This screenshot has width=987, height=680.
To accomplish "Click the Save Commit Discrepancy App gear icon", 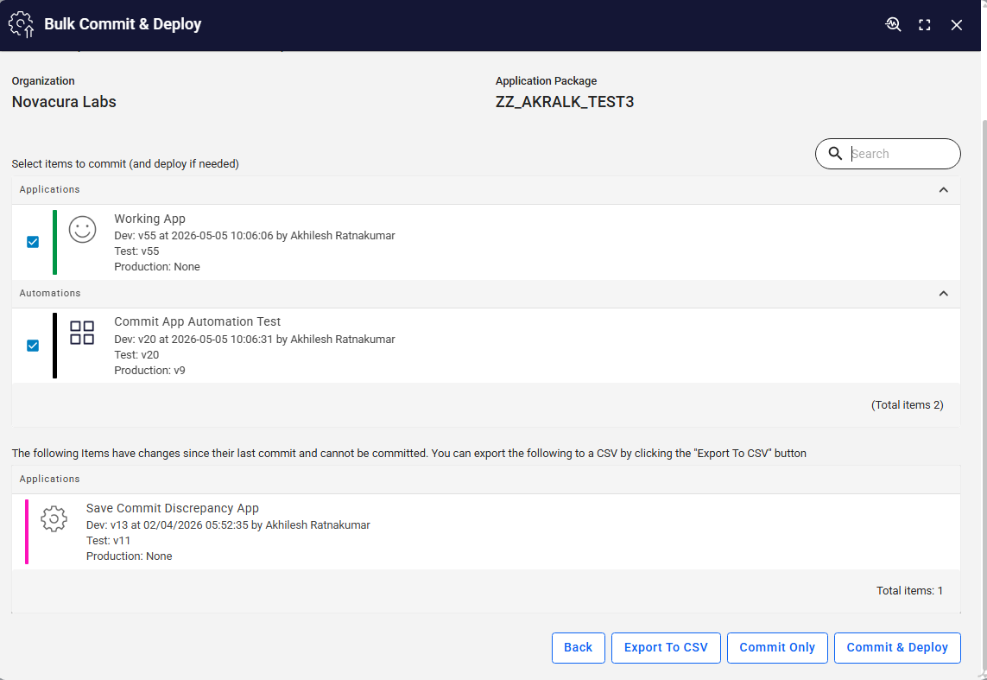I will 54,518.
